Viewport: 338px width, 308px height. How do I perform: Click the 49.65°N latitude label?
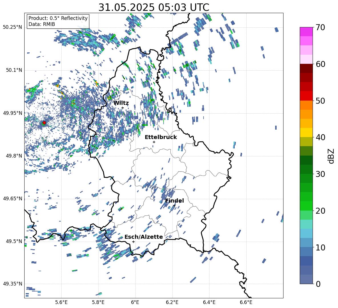(13, 199)
